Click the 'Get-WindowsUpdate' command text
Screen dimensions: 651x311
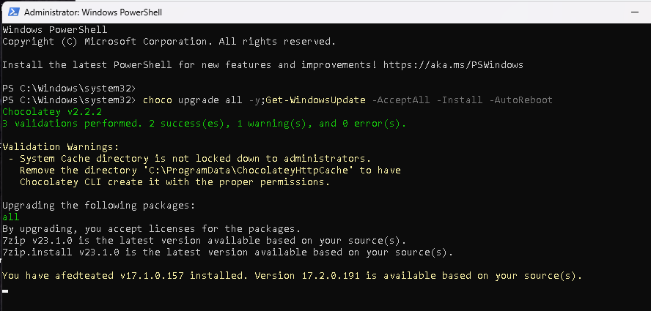tap(315, 100)
